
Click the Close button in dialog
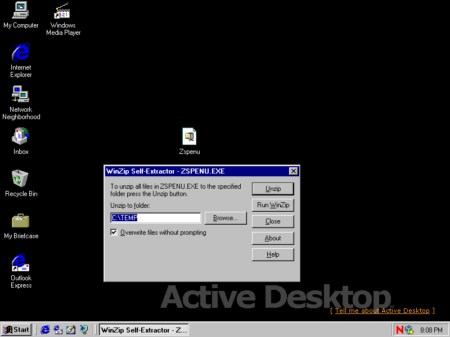pos(273,221)
